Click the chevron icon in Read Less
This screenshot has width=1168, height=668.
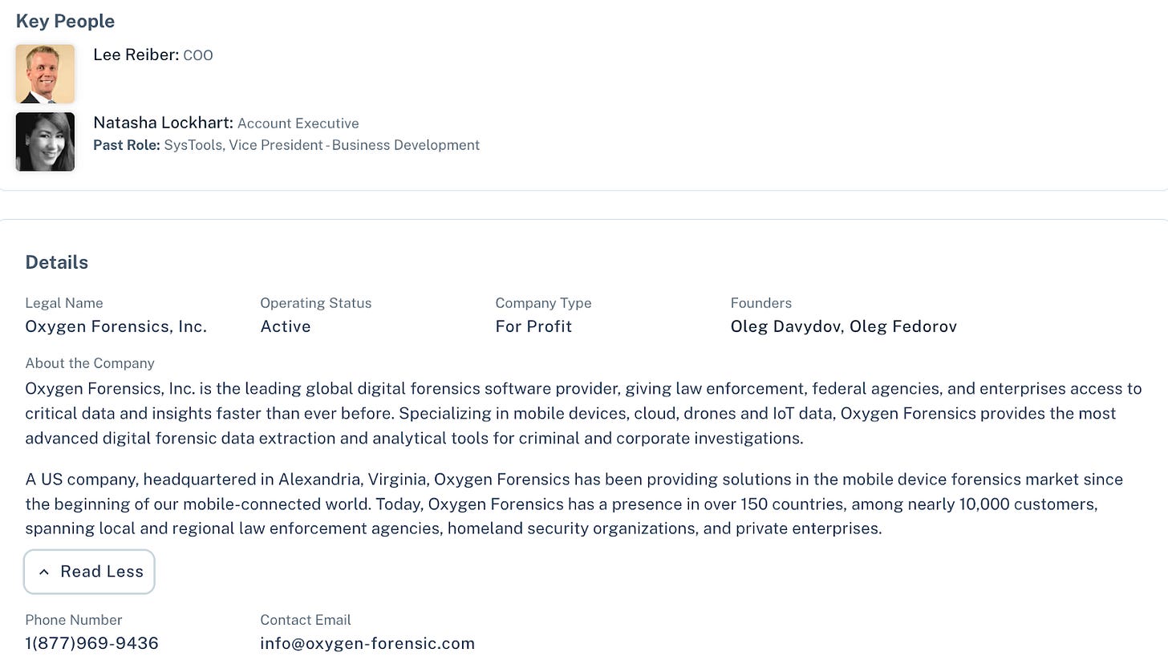click(44, 572)
